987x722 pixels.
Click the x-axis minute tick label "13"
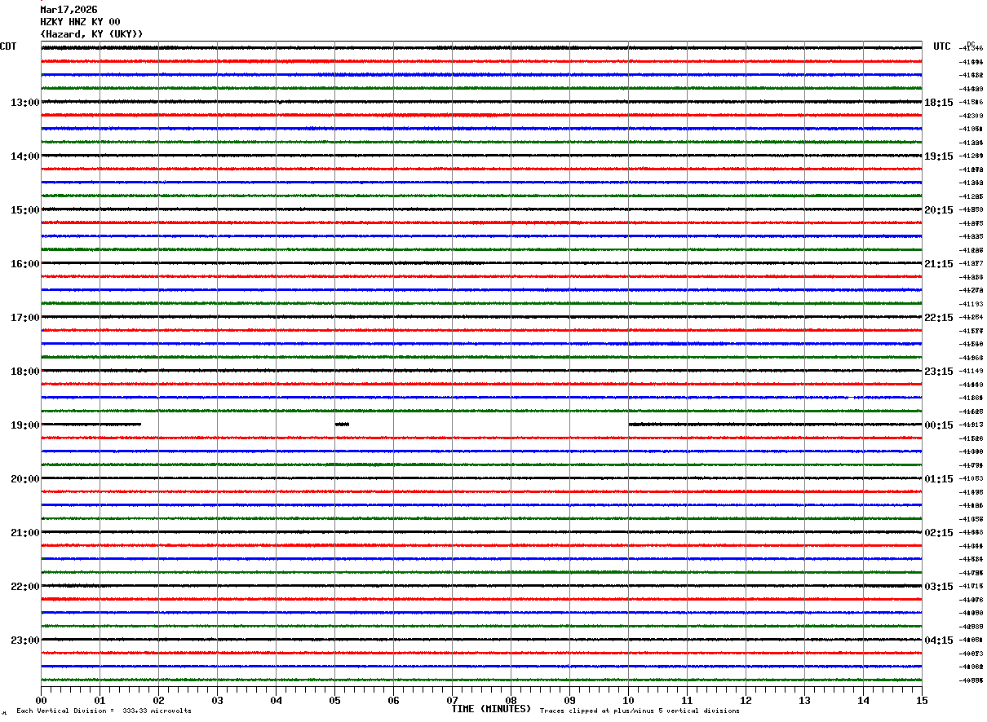(x=804, y=701)
